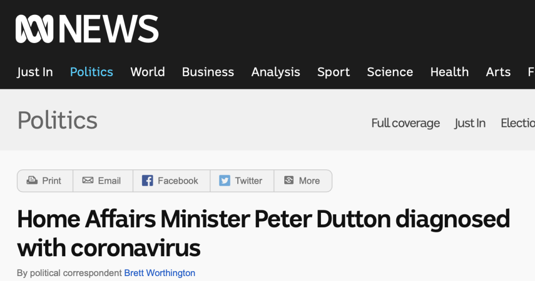Open the Just In news section
The width and height of the screenshot is (535, 281).
(x=35, y=72)
